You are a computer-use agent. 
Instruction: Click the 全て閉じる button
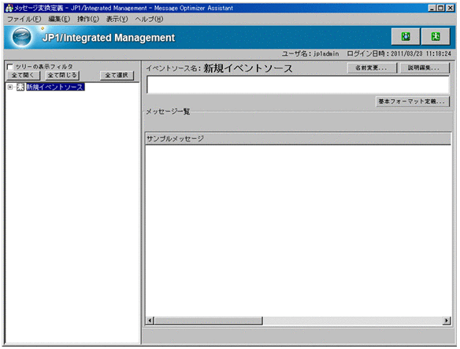click(x=62, y=75)
